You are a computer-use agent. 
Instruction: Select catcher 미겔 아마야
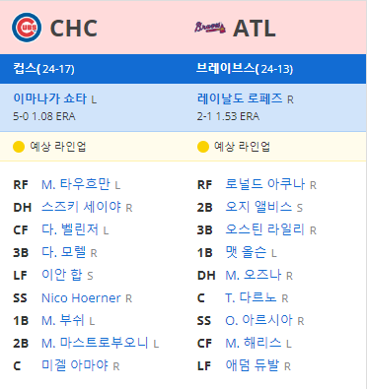coord(75,365)
